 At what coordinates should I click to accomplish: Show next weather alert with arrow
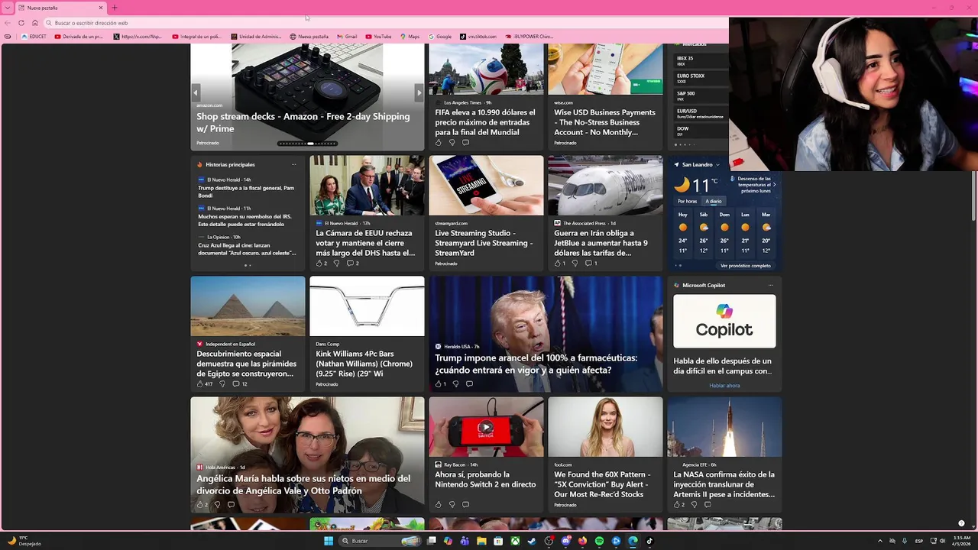click(x=774, y=184)
